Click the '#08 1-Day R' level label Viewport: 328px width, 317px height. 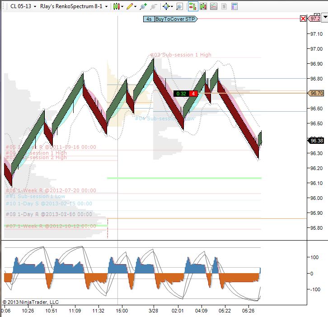coord(49,214)
